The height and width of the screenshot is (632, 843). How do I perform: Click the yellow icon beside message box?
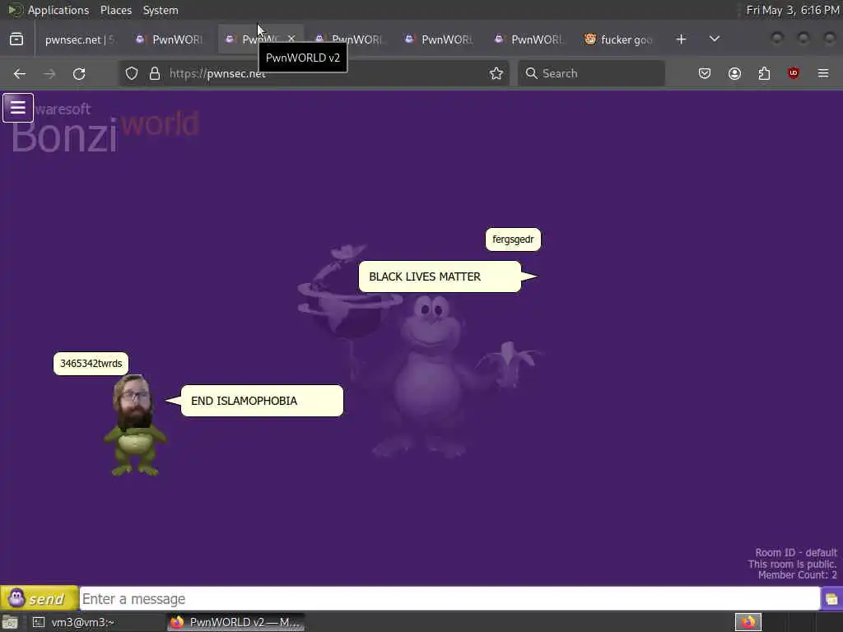coord(831,599)
